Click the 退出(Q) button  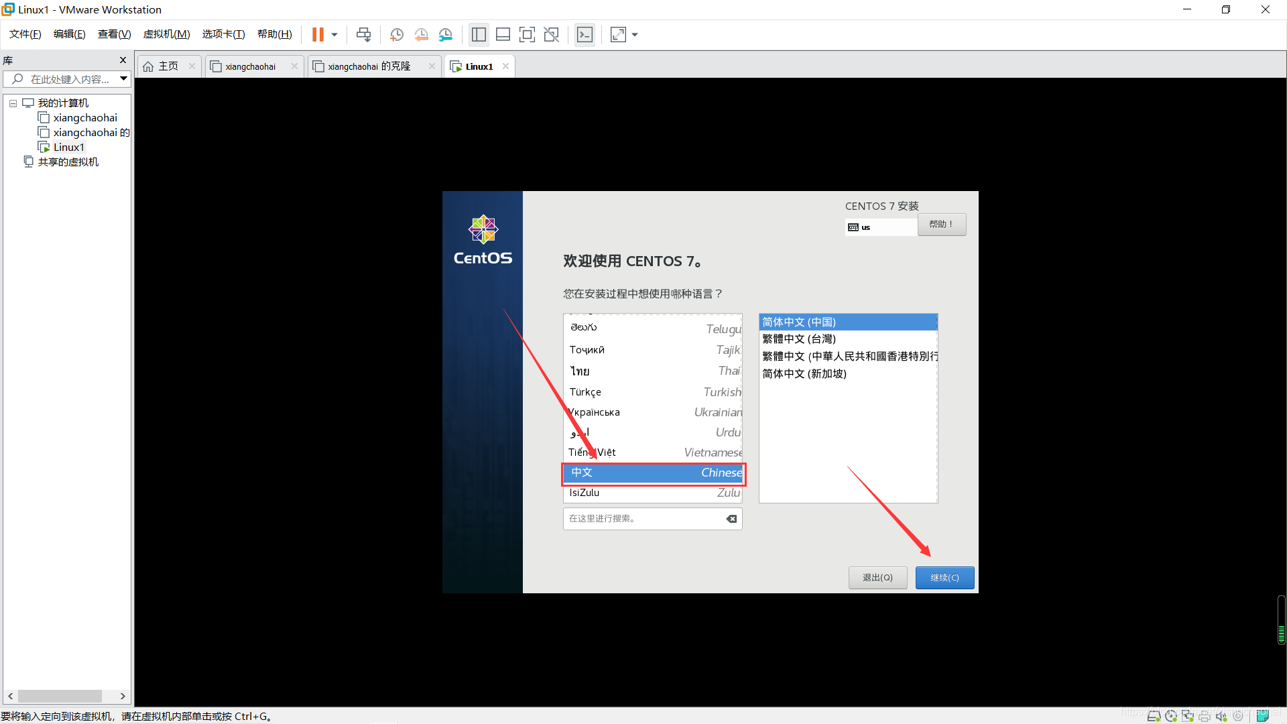[x=879, y=577]
